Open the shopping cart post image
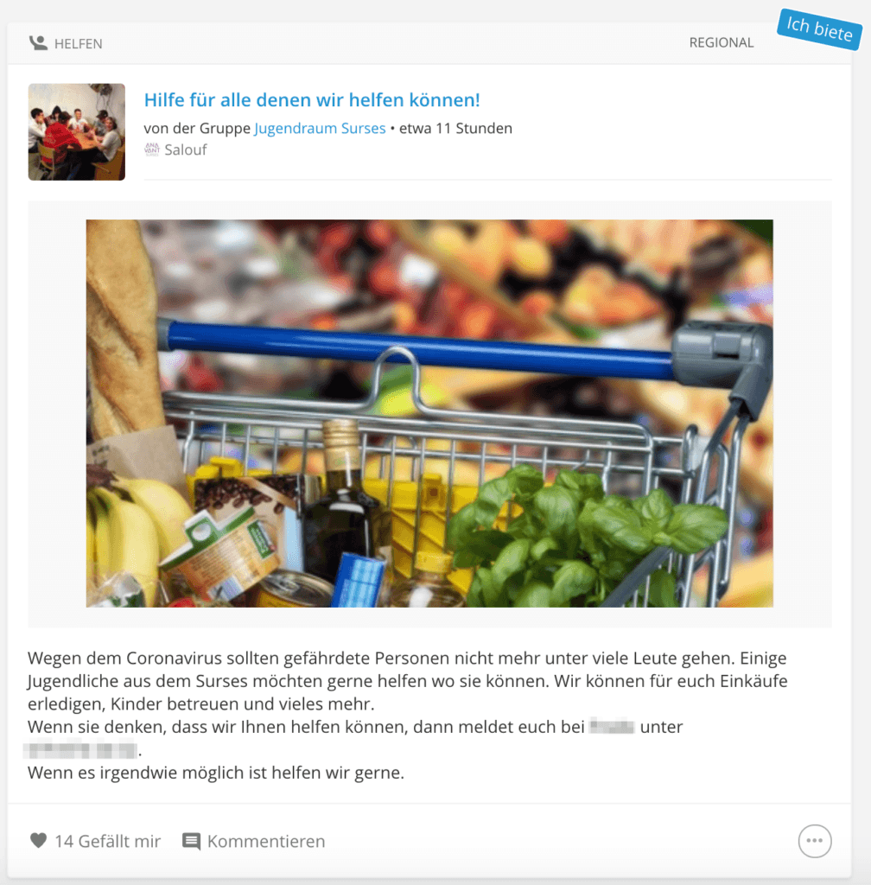Screen dimensions: 871x885 click(x=429, y=413)
